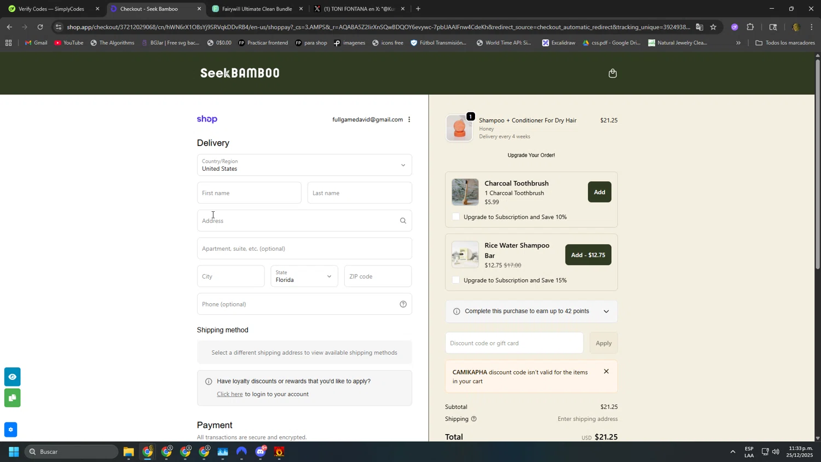Viewport: 821px width, 462px height.
Task: Open Windows Start menu
Action: coord(14,452)
